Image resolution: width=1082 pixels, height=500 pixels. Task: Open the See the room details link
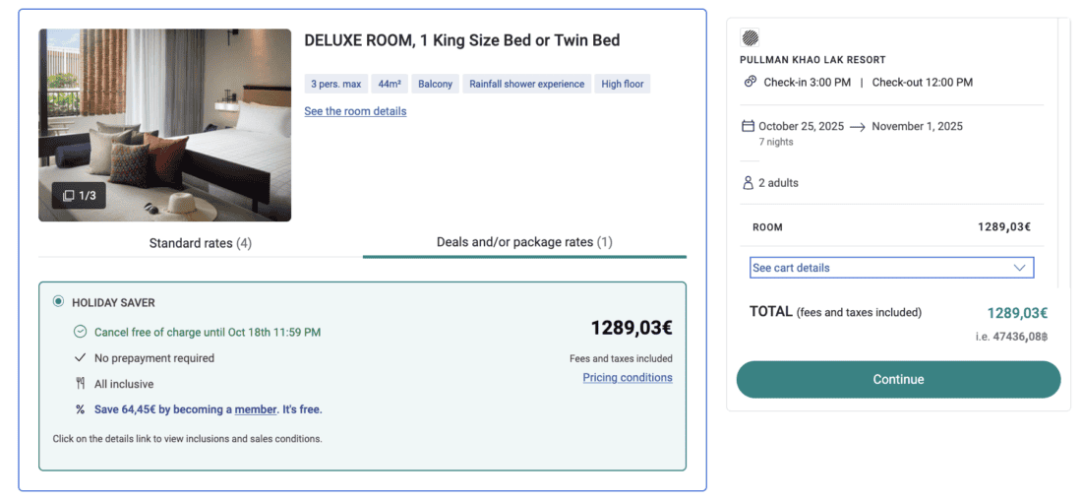[x=355, y=111]
